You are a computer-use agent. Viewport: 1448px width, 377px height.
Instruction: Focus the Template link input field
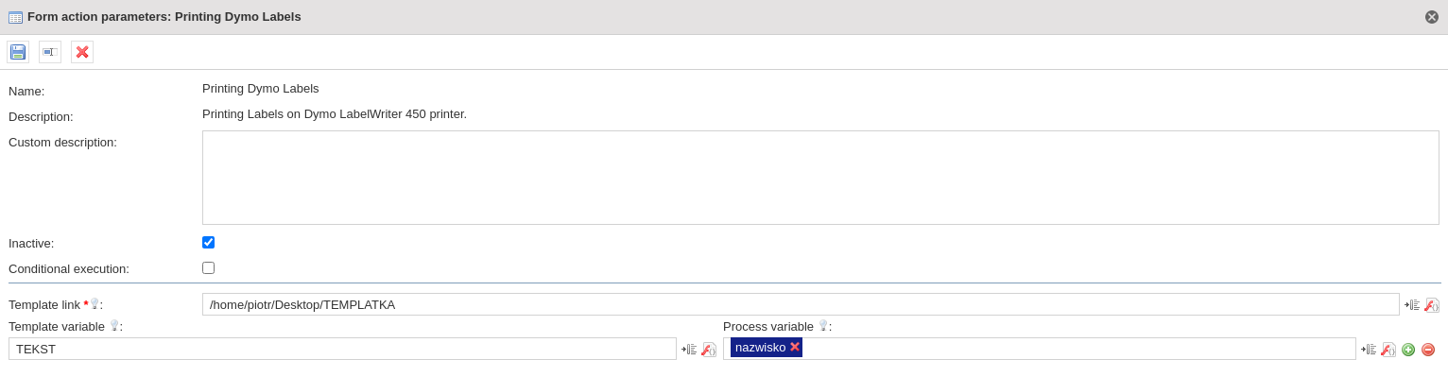coord(801,304)
